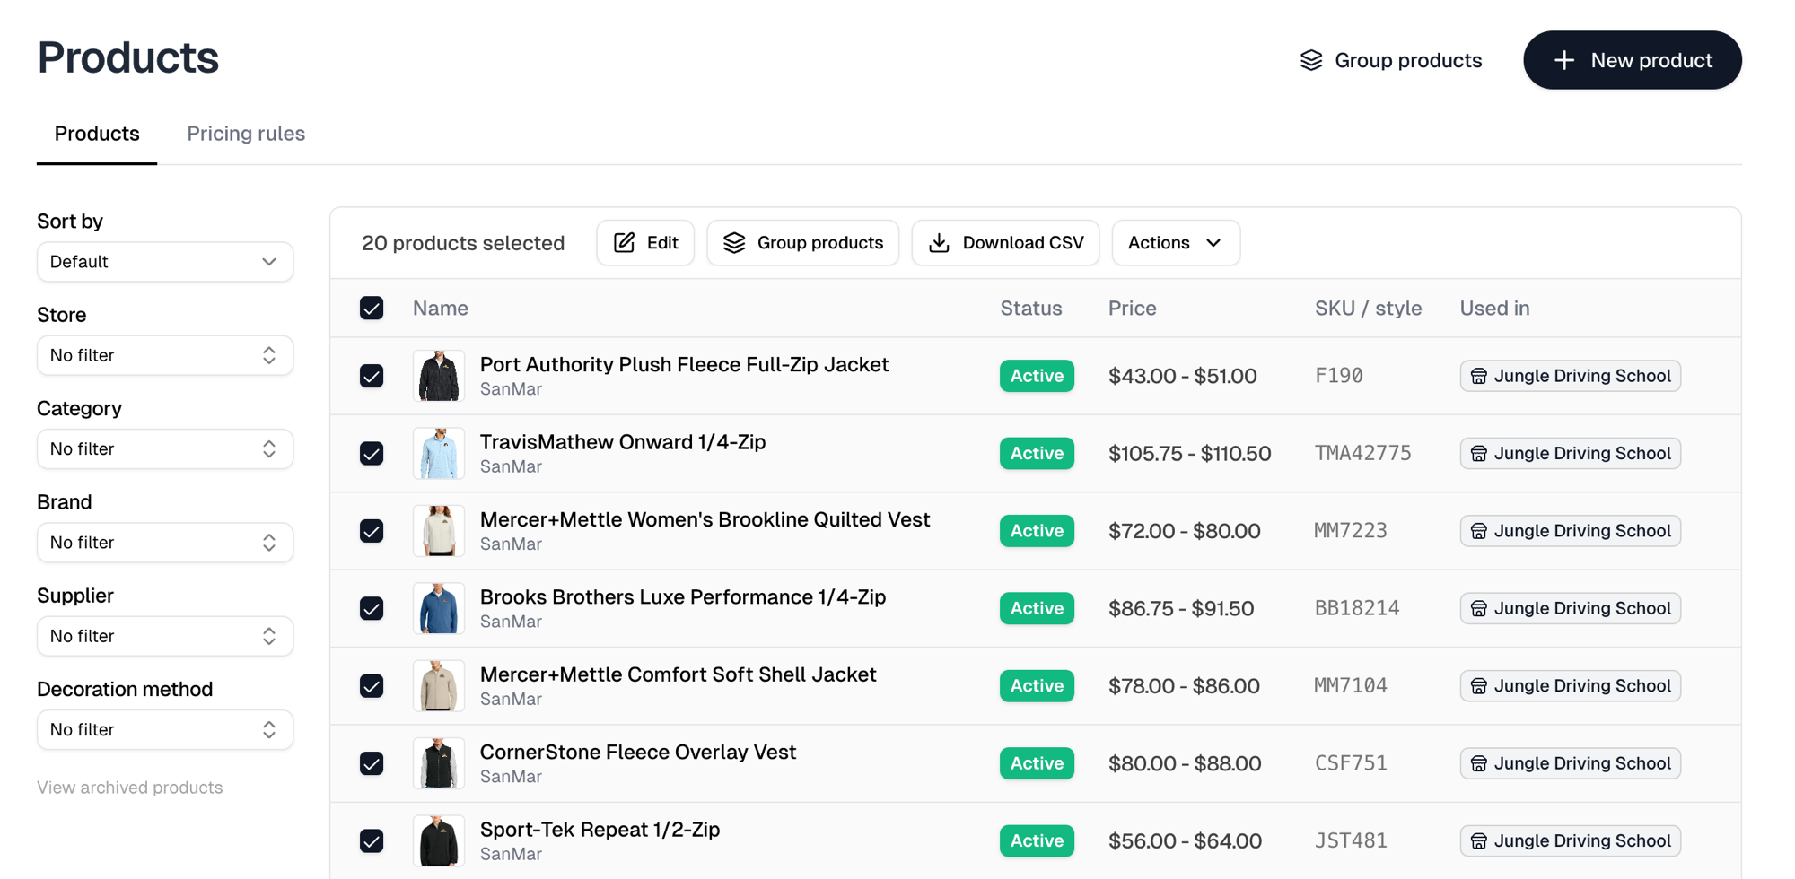Uncheck TravisMathew Onward 1/4-Zip row
This screenshot has width=1795, height=879.
372,454
